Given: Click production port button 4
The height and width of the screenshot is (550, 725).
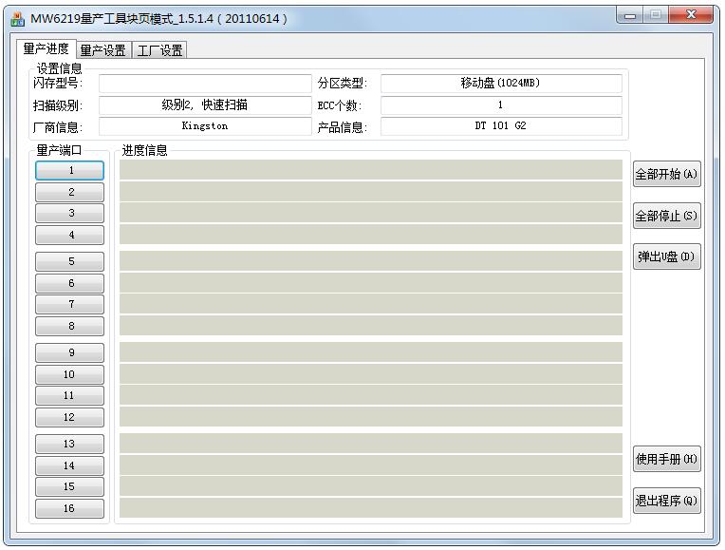Looking at the screenshot, I should pos(70,236).
